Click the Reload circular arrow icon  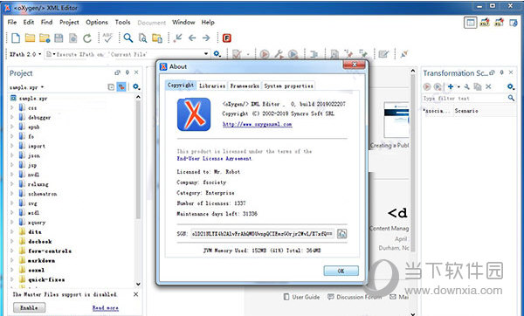pos(87,38)
